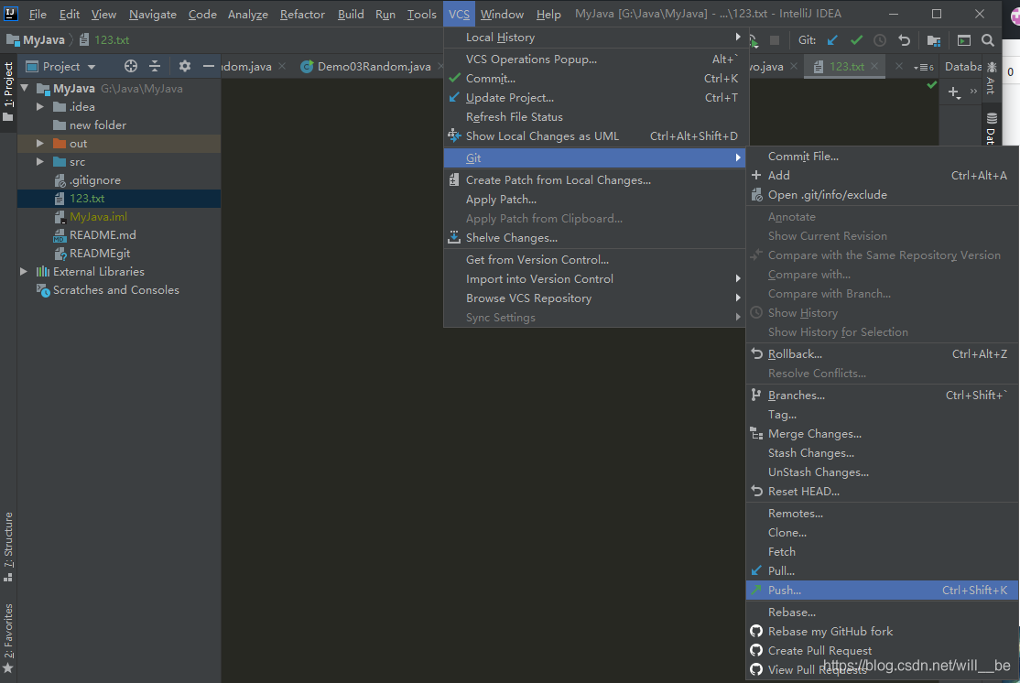
Task: Click Stash Changes... item
Action: 882,452
